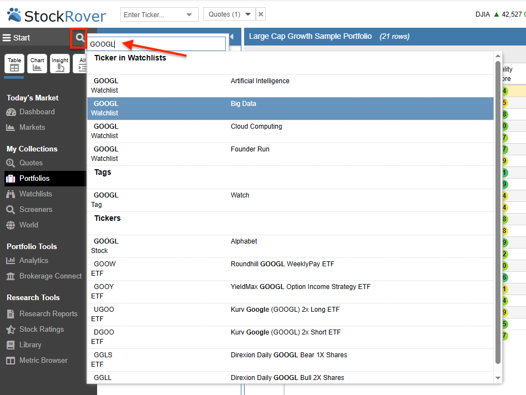Open Library in Research Tools
The image size is (526, 395).
(24, 345)
